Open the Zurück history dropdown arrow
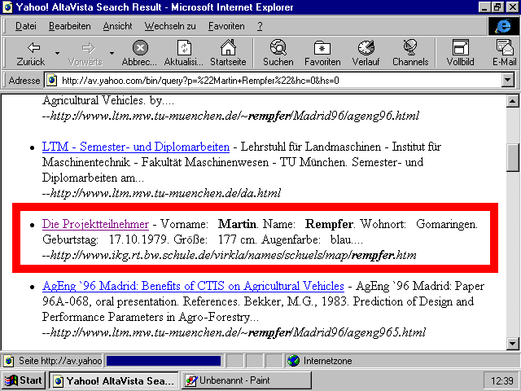This screenshot has height=391, width=521. pos(57,53)
